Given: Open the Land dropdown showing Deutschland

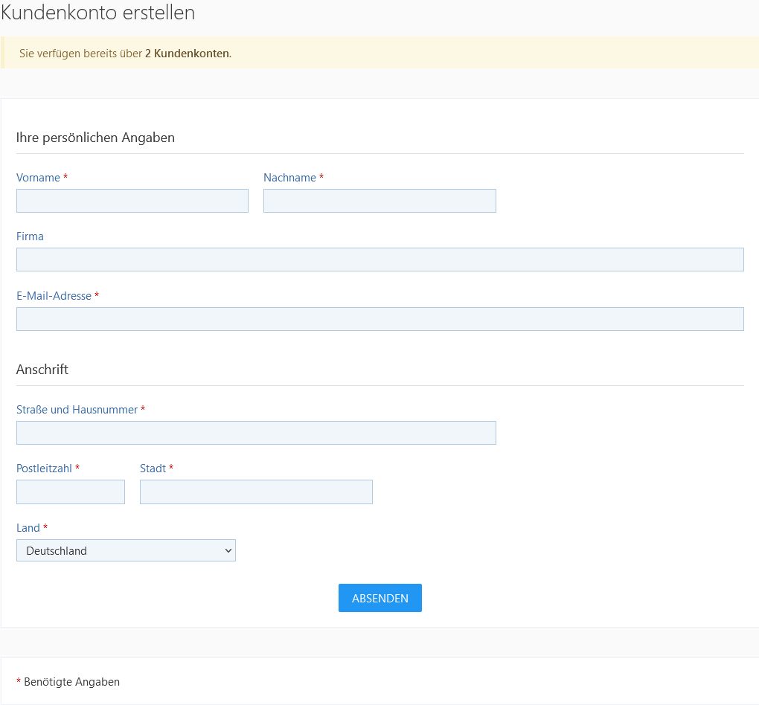Looking at the screenshot, I should (126, 550).
